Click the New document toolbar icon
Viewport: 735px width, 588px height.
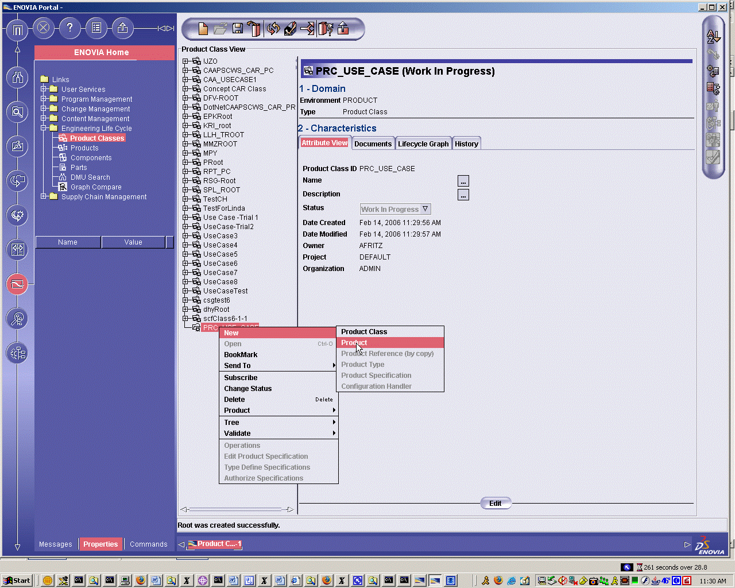(x=202, y=29)
